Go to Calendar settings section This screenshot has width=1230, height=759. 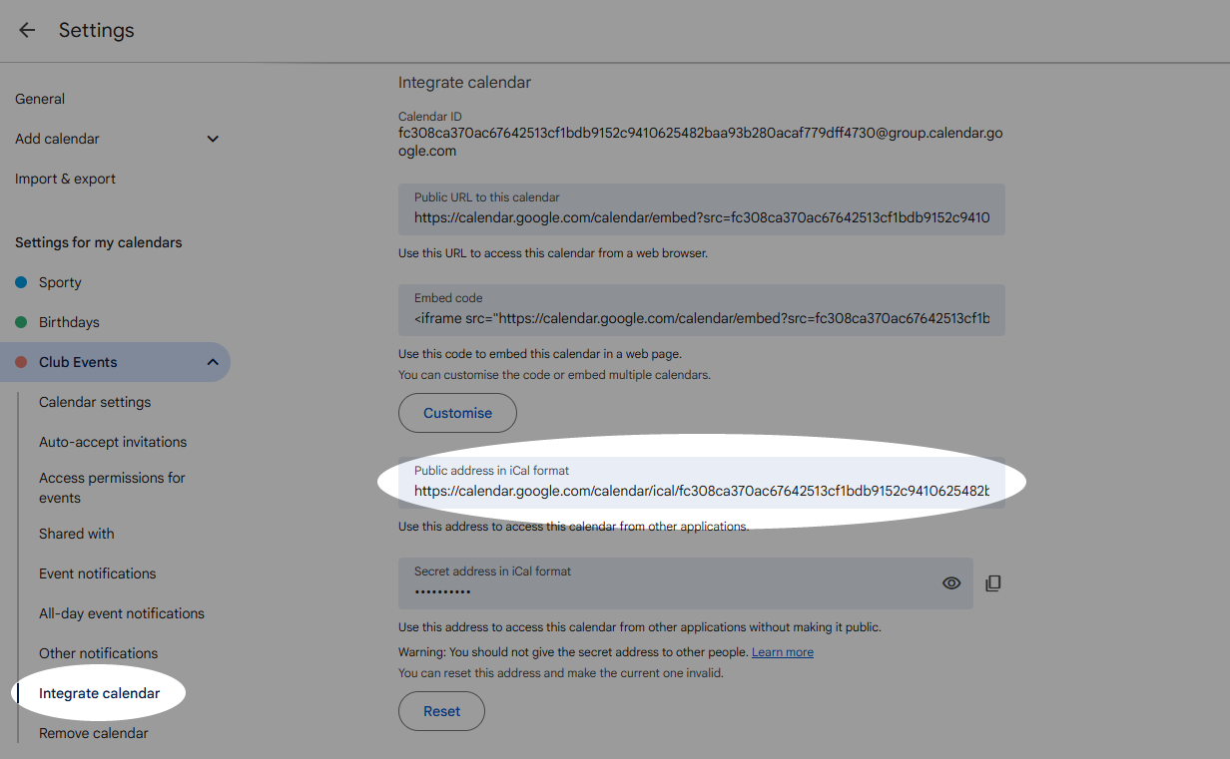click(x=95, y=402)
